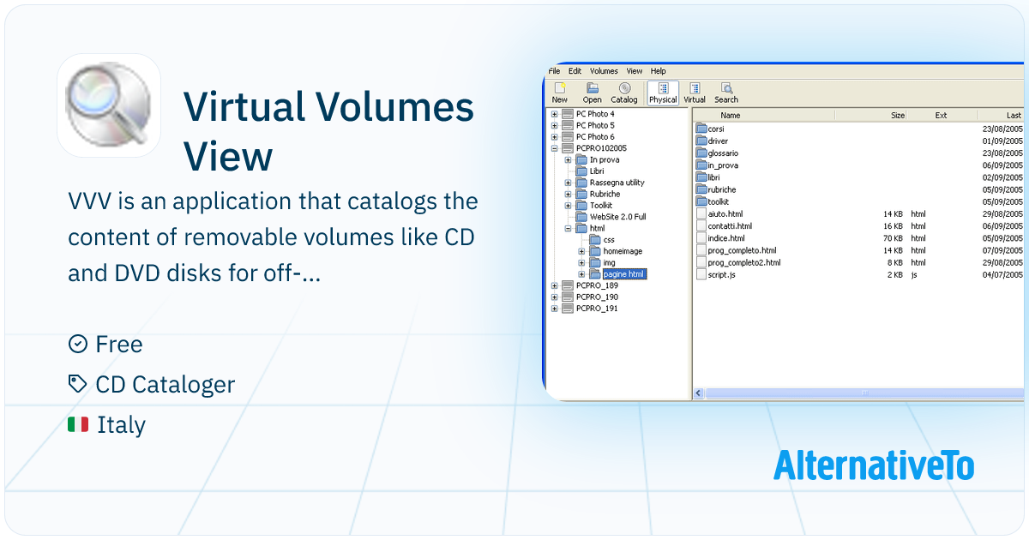Collapse the PCPRO102005 tree node
Screen dimensions: 1029x540
(x=554, y=148)
